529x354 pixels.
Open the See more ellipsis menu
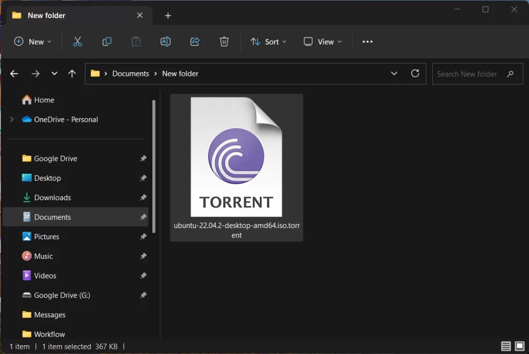pos(367,41)
